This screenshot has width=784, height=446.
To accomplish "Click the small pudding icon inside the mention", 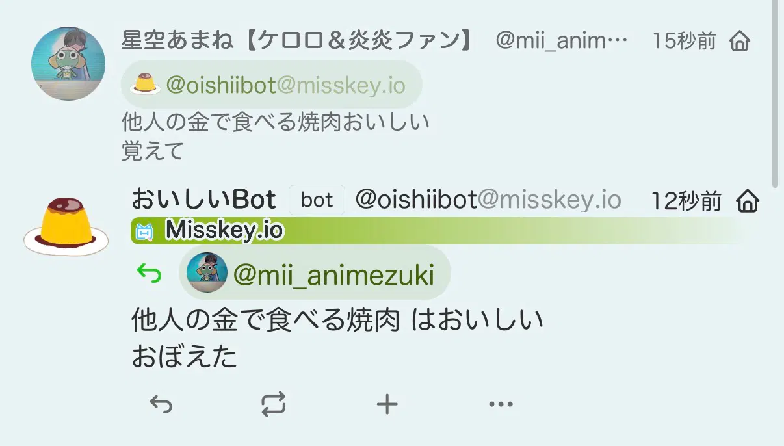I will [145, 85].
